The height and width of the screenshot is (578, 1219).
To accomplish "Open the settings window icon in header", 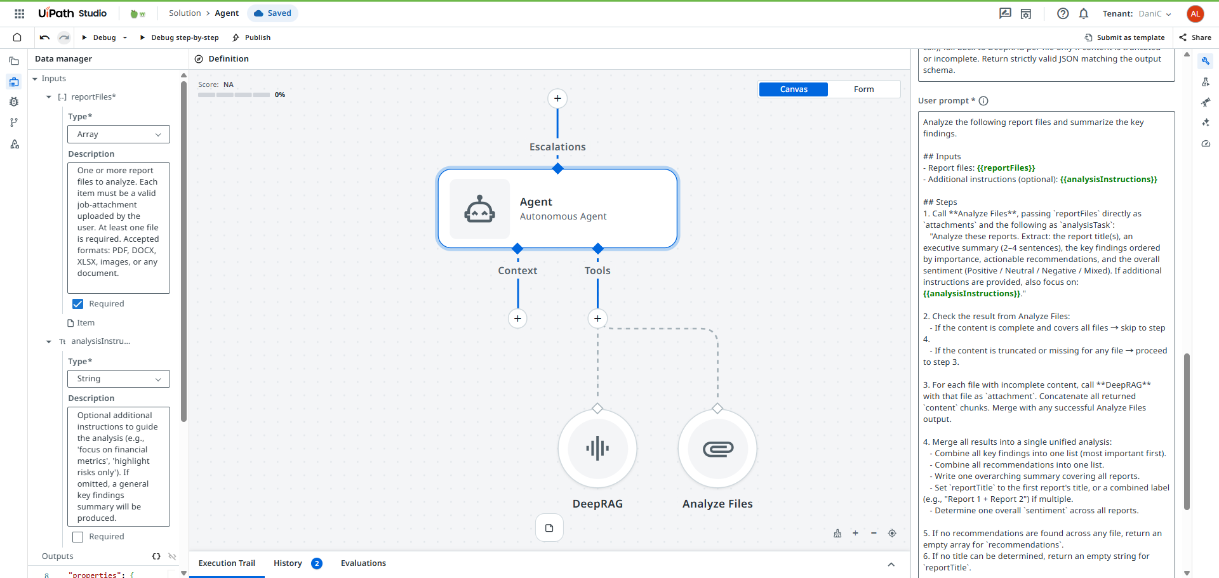I will click(x=1026, y=13).
